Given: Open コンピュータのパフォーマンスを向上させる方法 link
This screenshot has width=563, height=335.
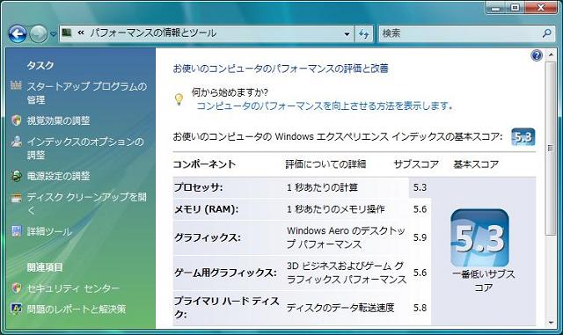Looking at the screenshot, I should (x=325, y=106).
